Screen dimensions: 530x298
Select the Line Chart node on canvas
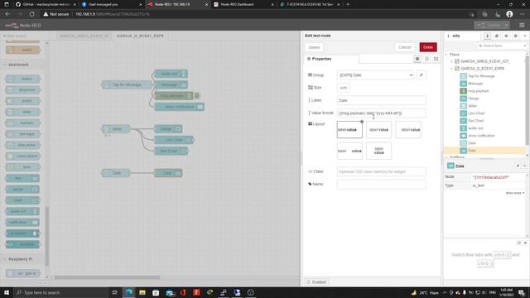pyautogui.click(x=174, y=140)
